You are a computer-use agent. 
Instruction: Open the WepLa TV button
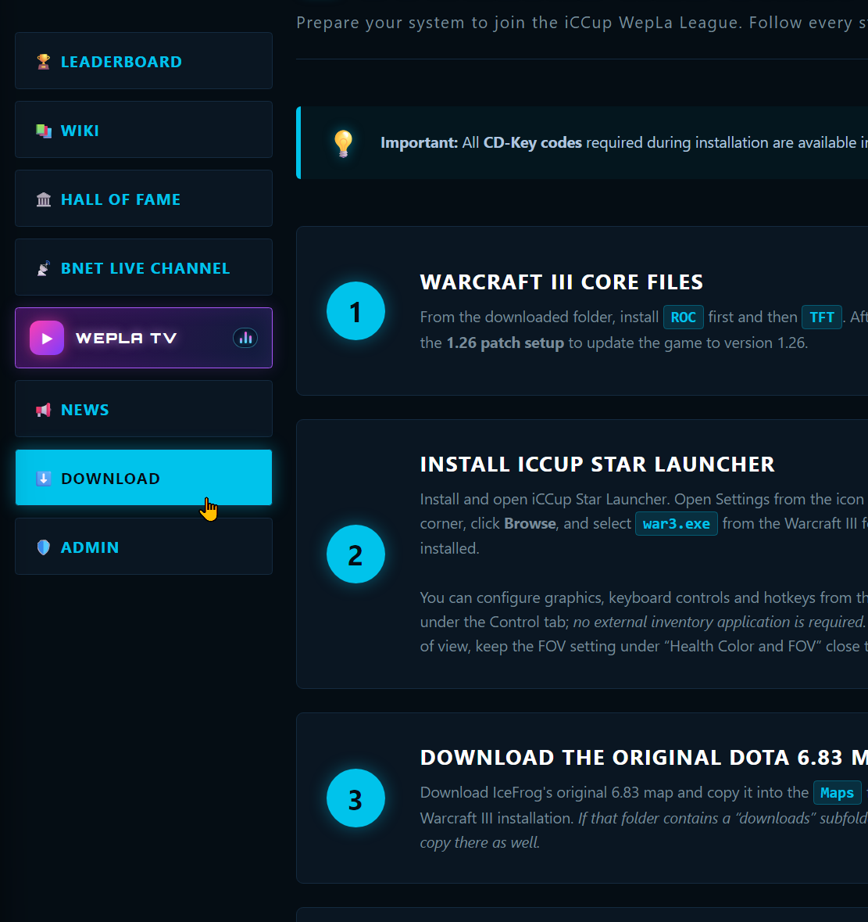point(144,338)
